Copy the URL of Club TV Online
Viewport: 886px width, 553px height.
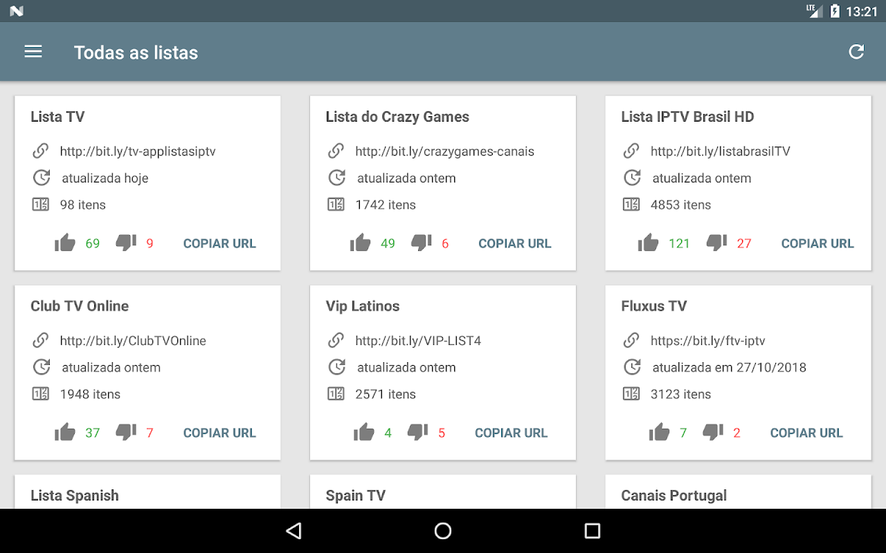[219, 433]
